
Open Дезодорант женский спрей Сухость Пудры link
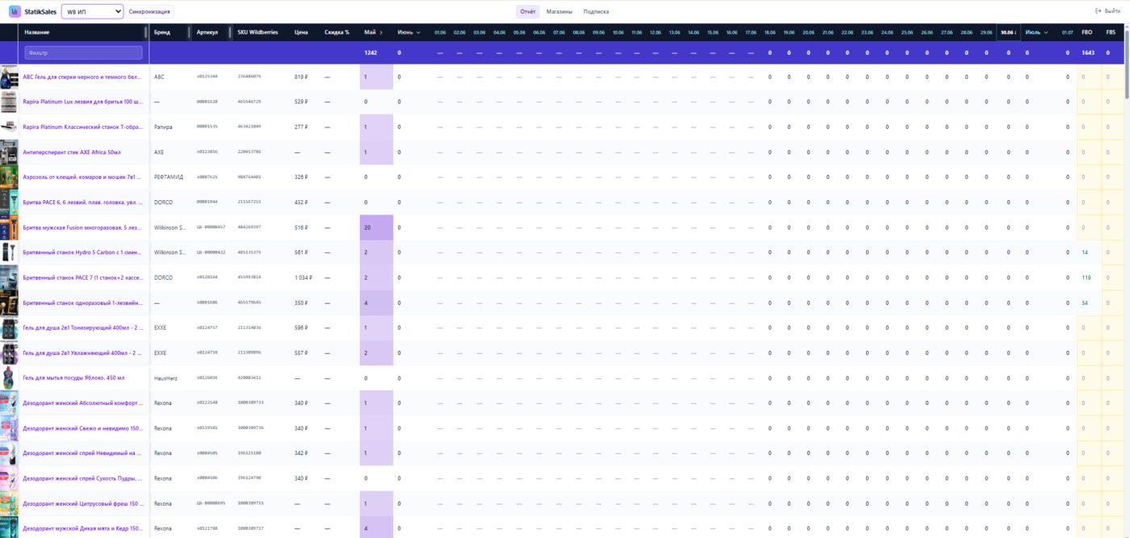[82, 478]
